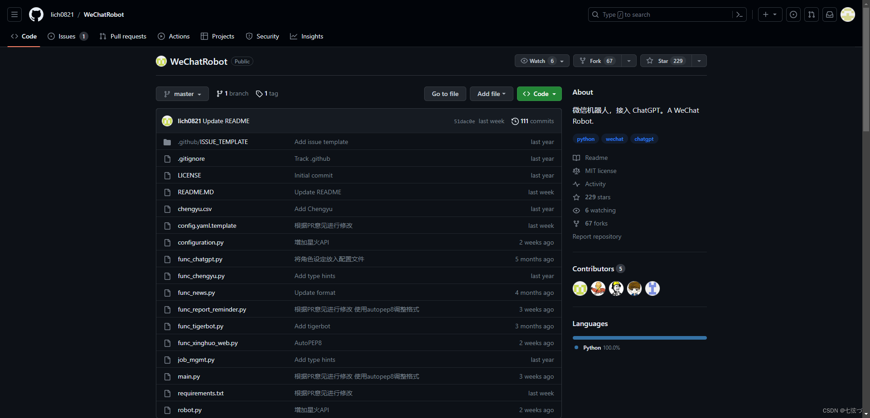Screen dimensions: 870x418
Task: Open commit hash 51dac0e
Action: tap(464, 121)
